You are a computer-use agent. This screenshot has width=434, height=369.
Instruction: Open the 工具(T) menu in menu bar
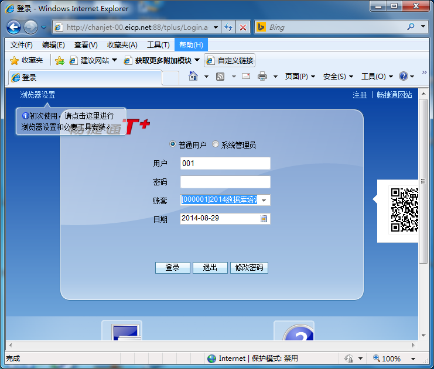click(x=158, y=45)
